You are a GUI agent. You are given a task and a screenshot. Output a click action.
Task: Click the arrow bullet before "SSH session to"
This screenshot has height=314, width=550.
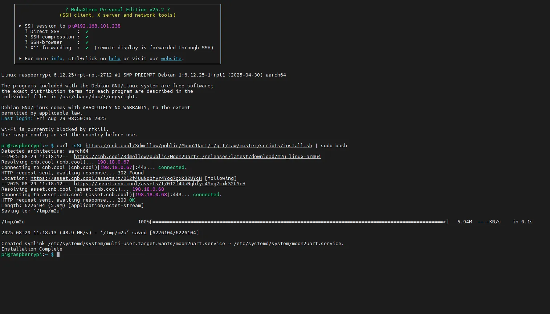coord(20,26)
